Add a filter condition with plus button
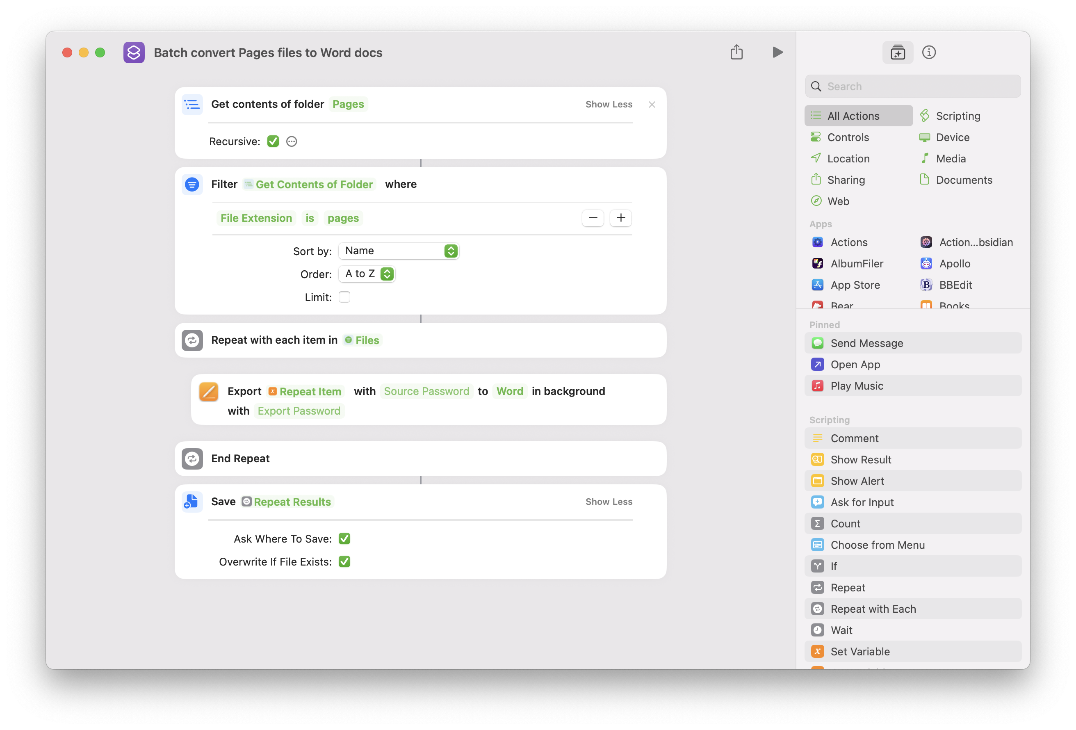Image resolution: width=1076 pixels, height=730 pixels. [620, 218]
